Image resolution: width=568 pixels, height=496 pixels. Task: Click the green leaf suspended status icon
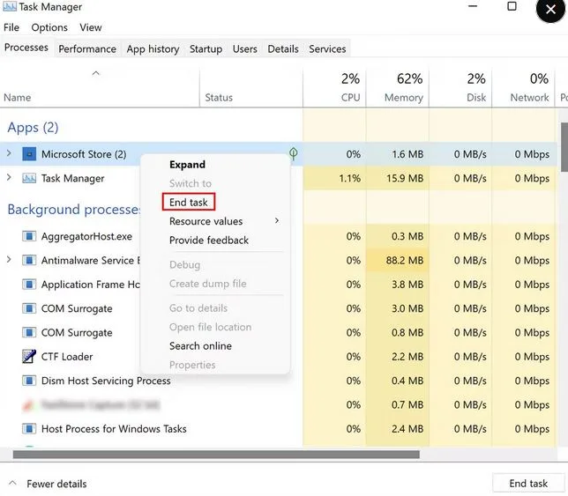[294, 154]
